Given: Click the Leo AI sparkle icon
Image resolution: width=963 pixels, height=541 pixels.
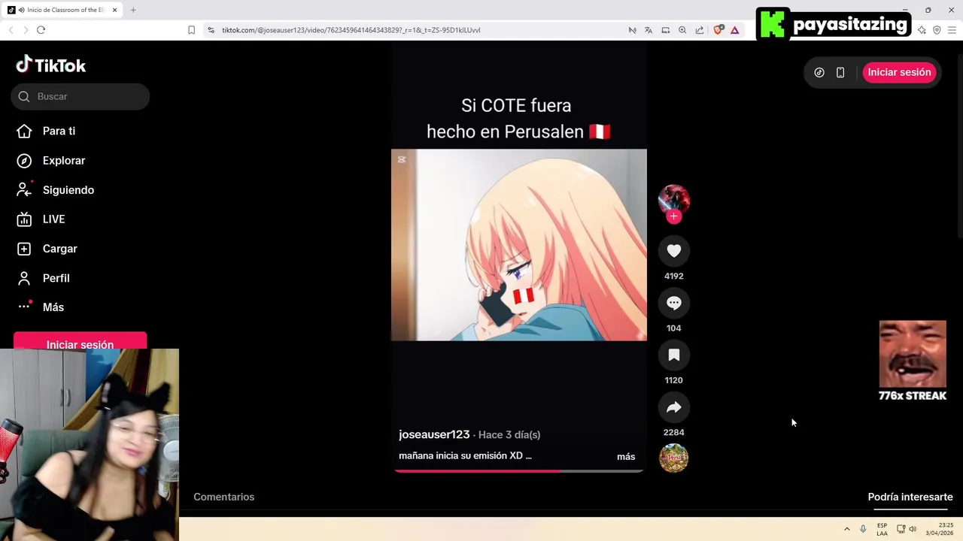Looking at the screenshot, I should pyautogui.click(x=922, y=30).
